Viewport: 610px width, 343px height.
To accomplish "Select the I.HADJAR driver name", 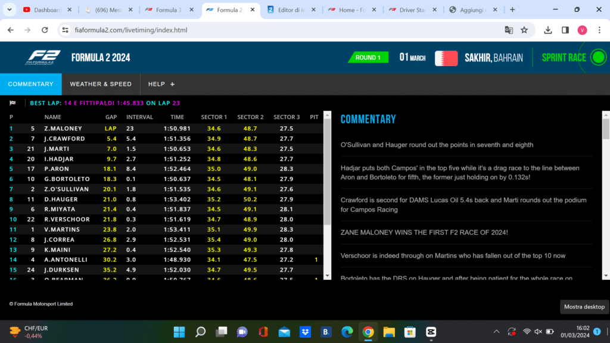I will coord(59,158).
